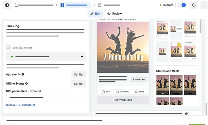Focus the URL parameters input field

(x=46, y=98)
